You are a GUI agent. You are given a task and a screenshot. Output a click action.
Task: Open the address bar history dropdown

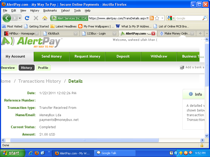point(162,18)
